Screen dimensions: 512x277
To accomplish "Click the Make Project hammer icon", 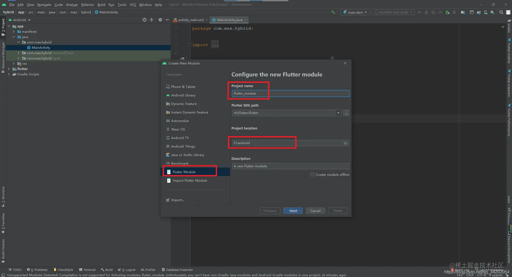I will pos(333,12).
